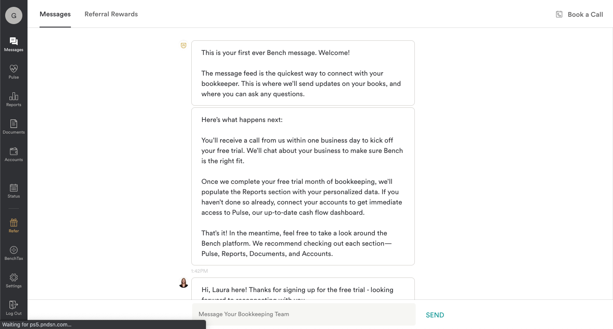613x329 pixels.
Task: Open the Refer gift icon
Action: click(14, 222)
